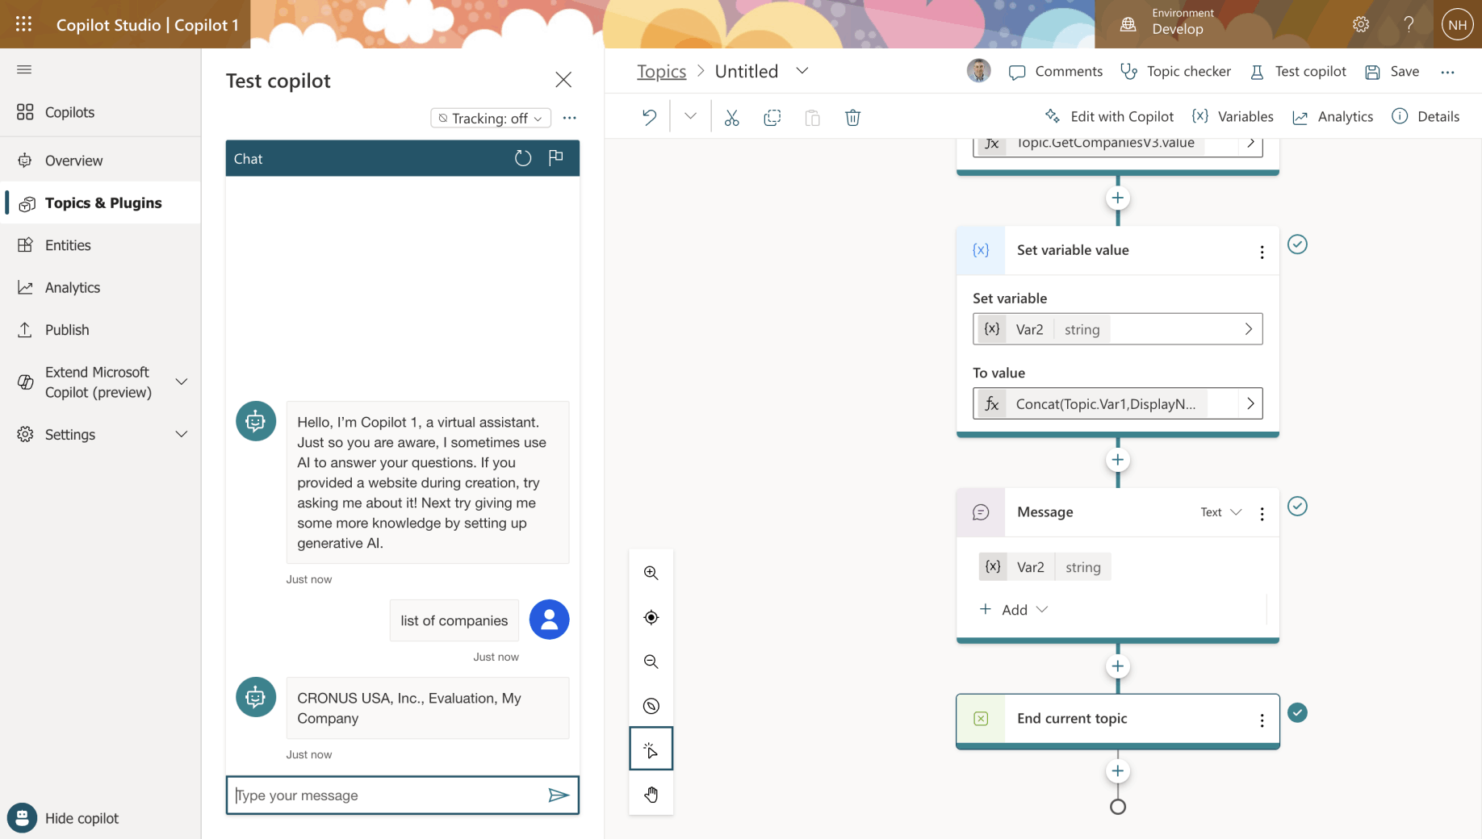
Task: Click Edit with Copilot
Action: pyautogui.click(x=1109, y=117)
